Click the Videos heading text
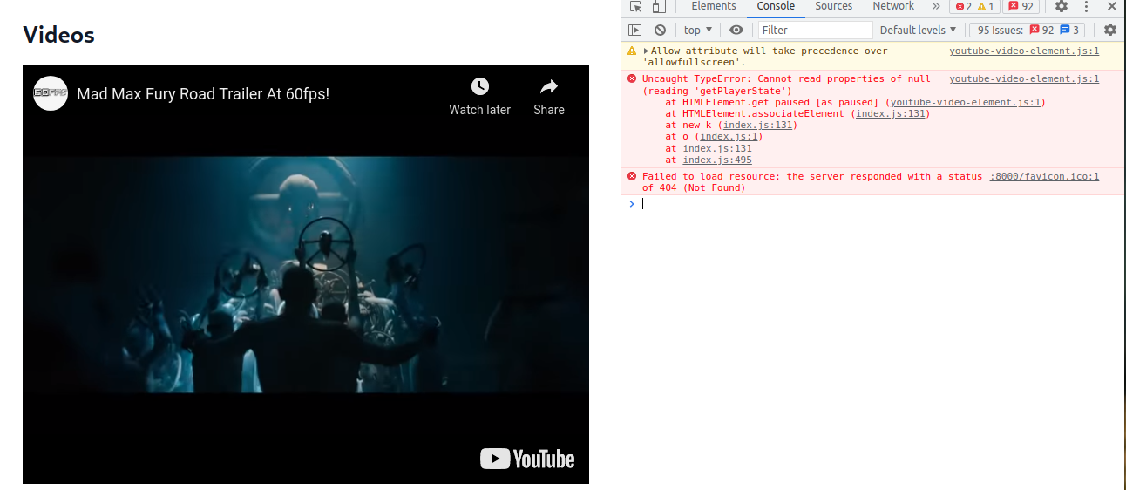The image size is (1126, 490). click(x=58, y=35)
